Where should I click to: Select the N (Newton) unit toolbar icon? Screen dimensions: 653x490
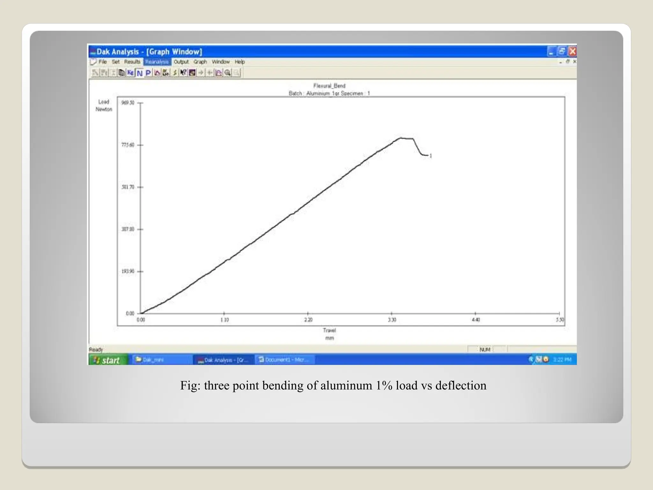[x=140, y=73]
